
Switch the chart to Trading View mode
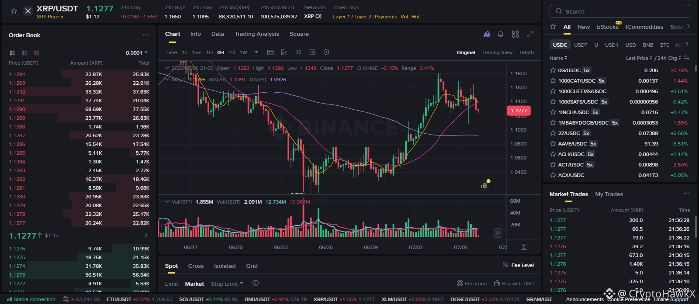click(x=497, y=52)
